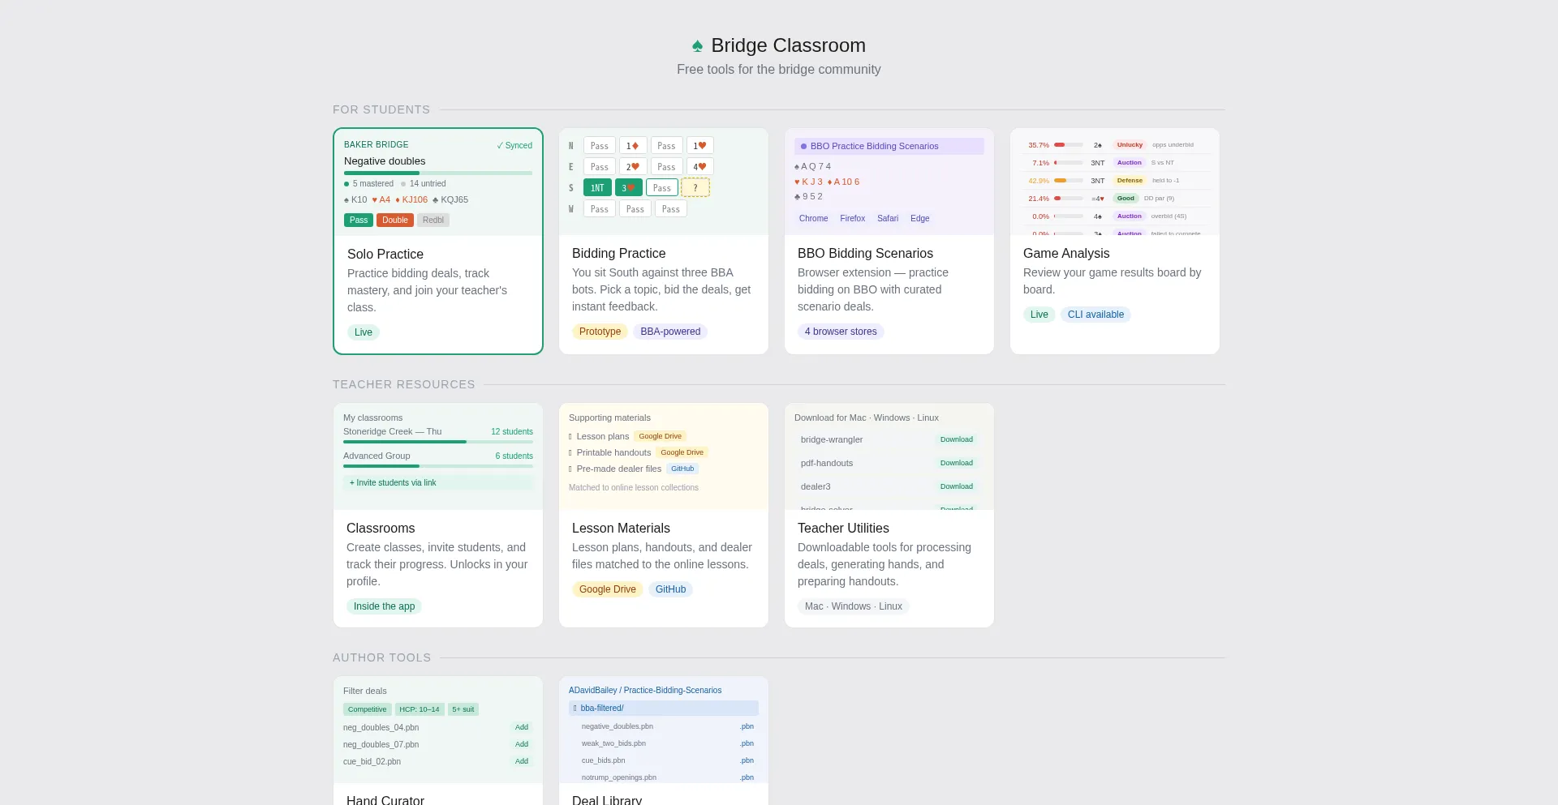Click the red Double button
The height and width of the screenshot is (805, 1558).
[395, 220]
